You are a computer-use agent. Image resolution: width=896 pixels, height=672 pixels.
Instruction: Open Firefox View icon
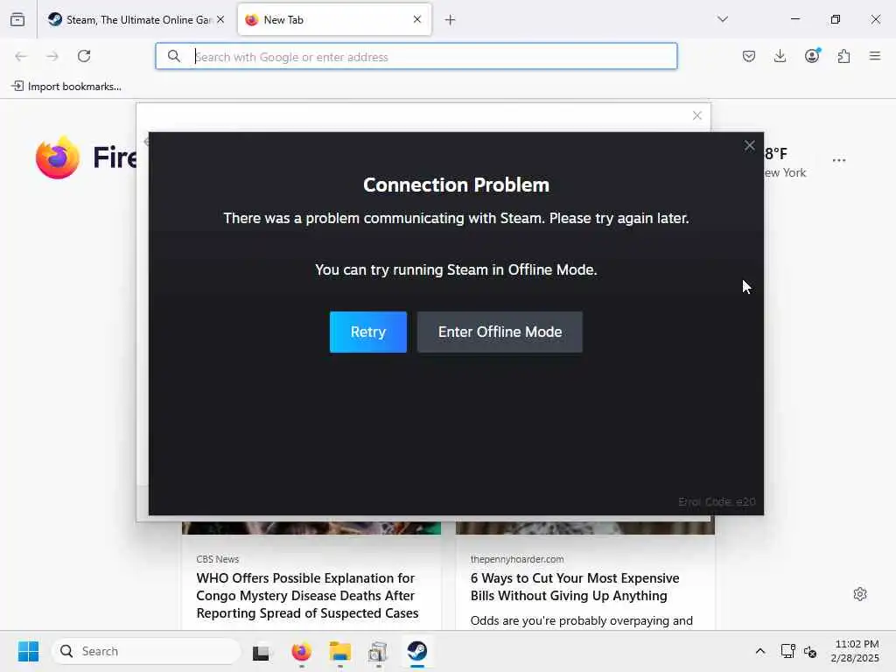coord(17,19)
